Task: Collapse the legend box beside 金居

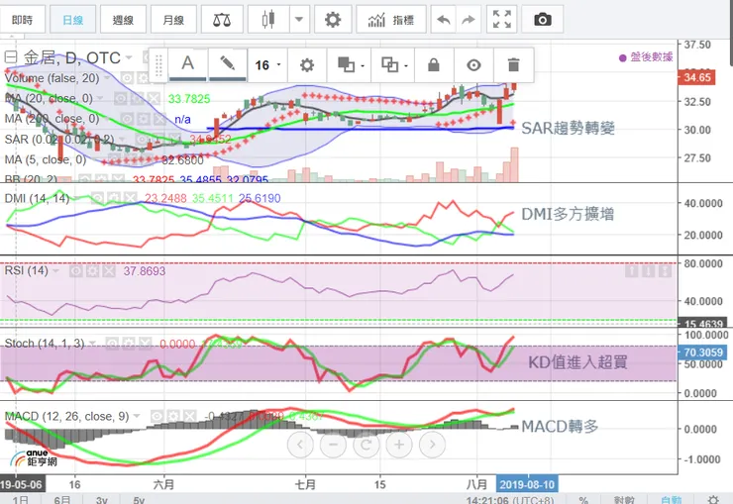Action: click(x=11, y=57)
